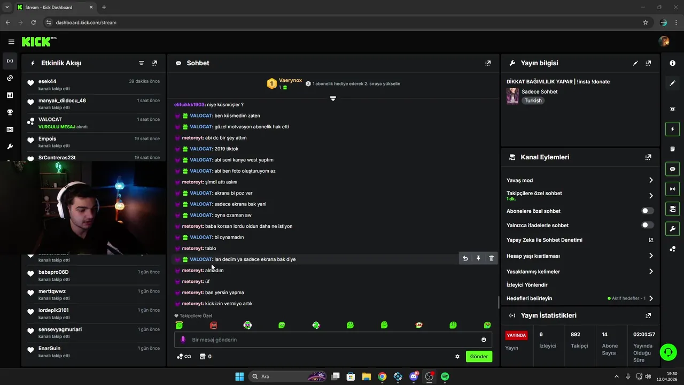This screenshot has height=385, width=684.
Task: Toggle the lightning activity widget in right sidebar
Action: (x=672, y=129)
